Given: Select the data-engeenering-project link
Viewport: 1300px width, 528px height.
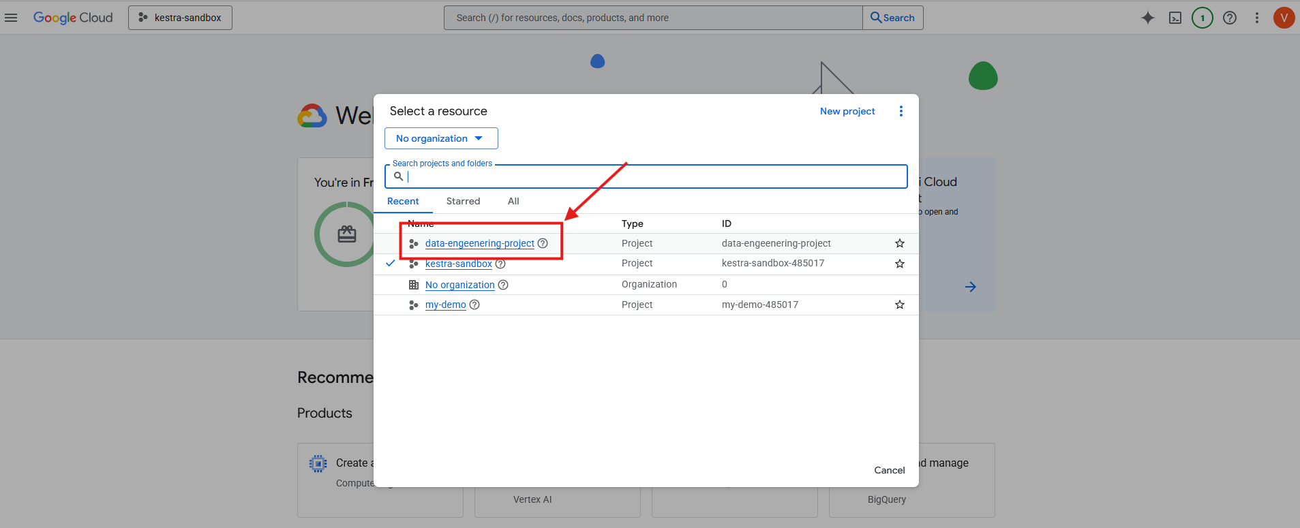Looking at the screenshot, I should [479, 243].
